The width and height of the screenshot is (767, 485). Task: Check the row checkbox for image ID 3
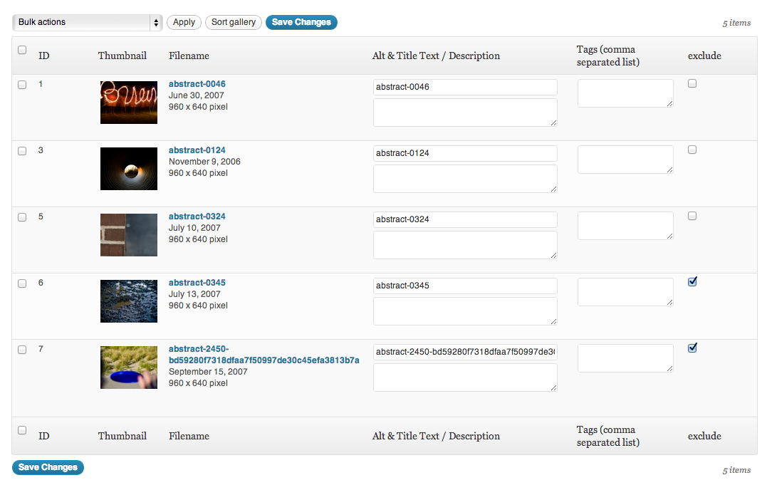(22, 151)
